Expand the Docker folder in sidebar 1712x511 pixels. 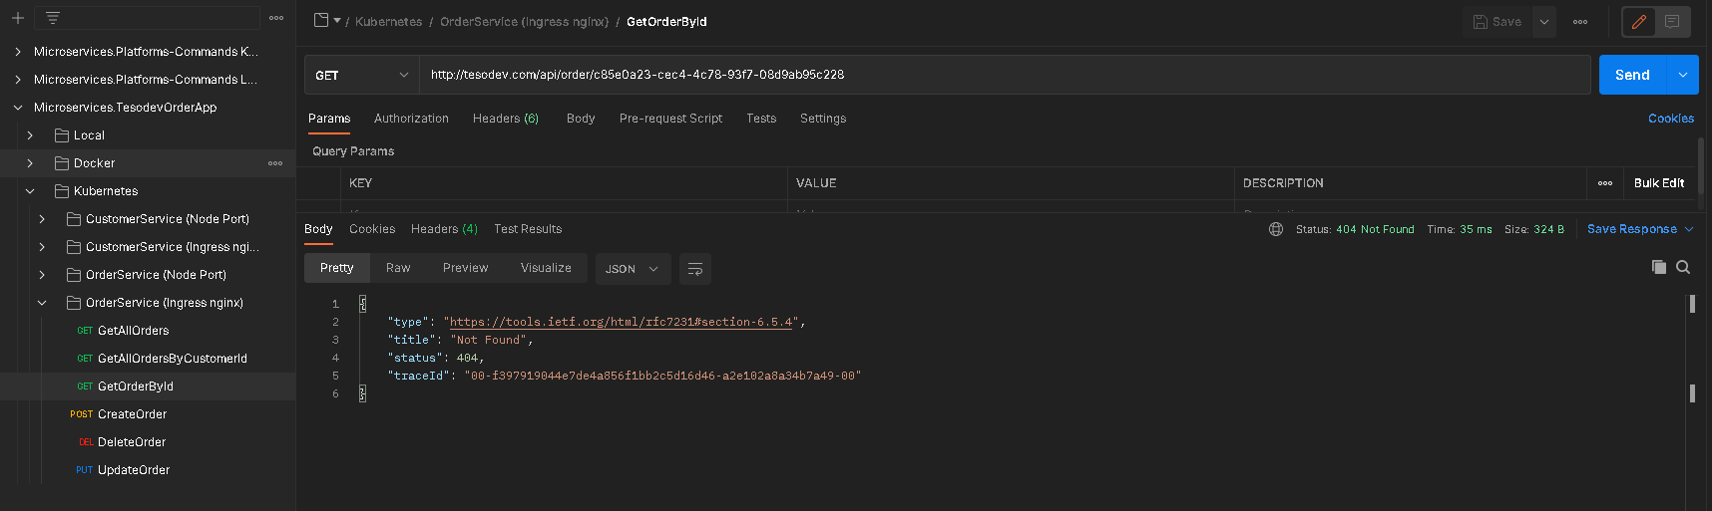(30, 163)
